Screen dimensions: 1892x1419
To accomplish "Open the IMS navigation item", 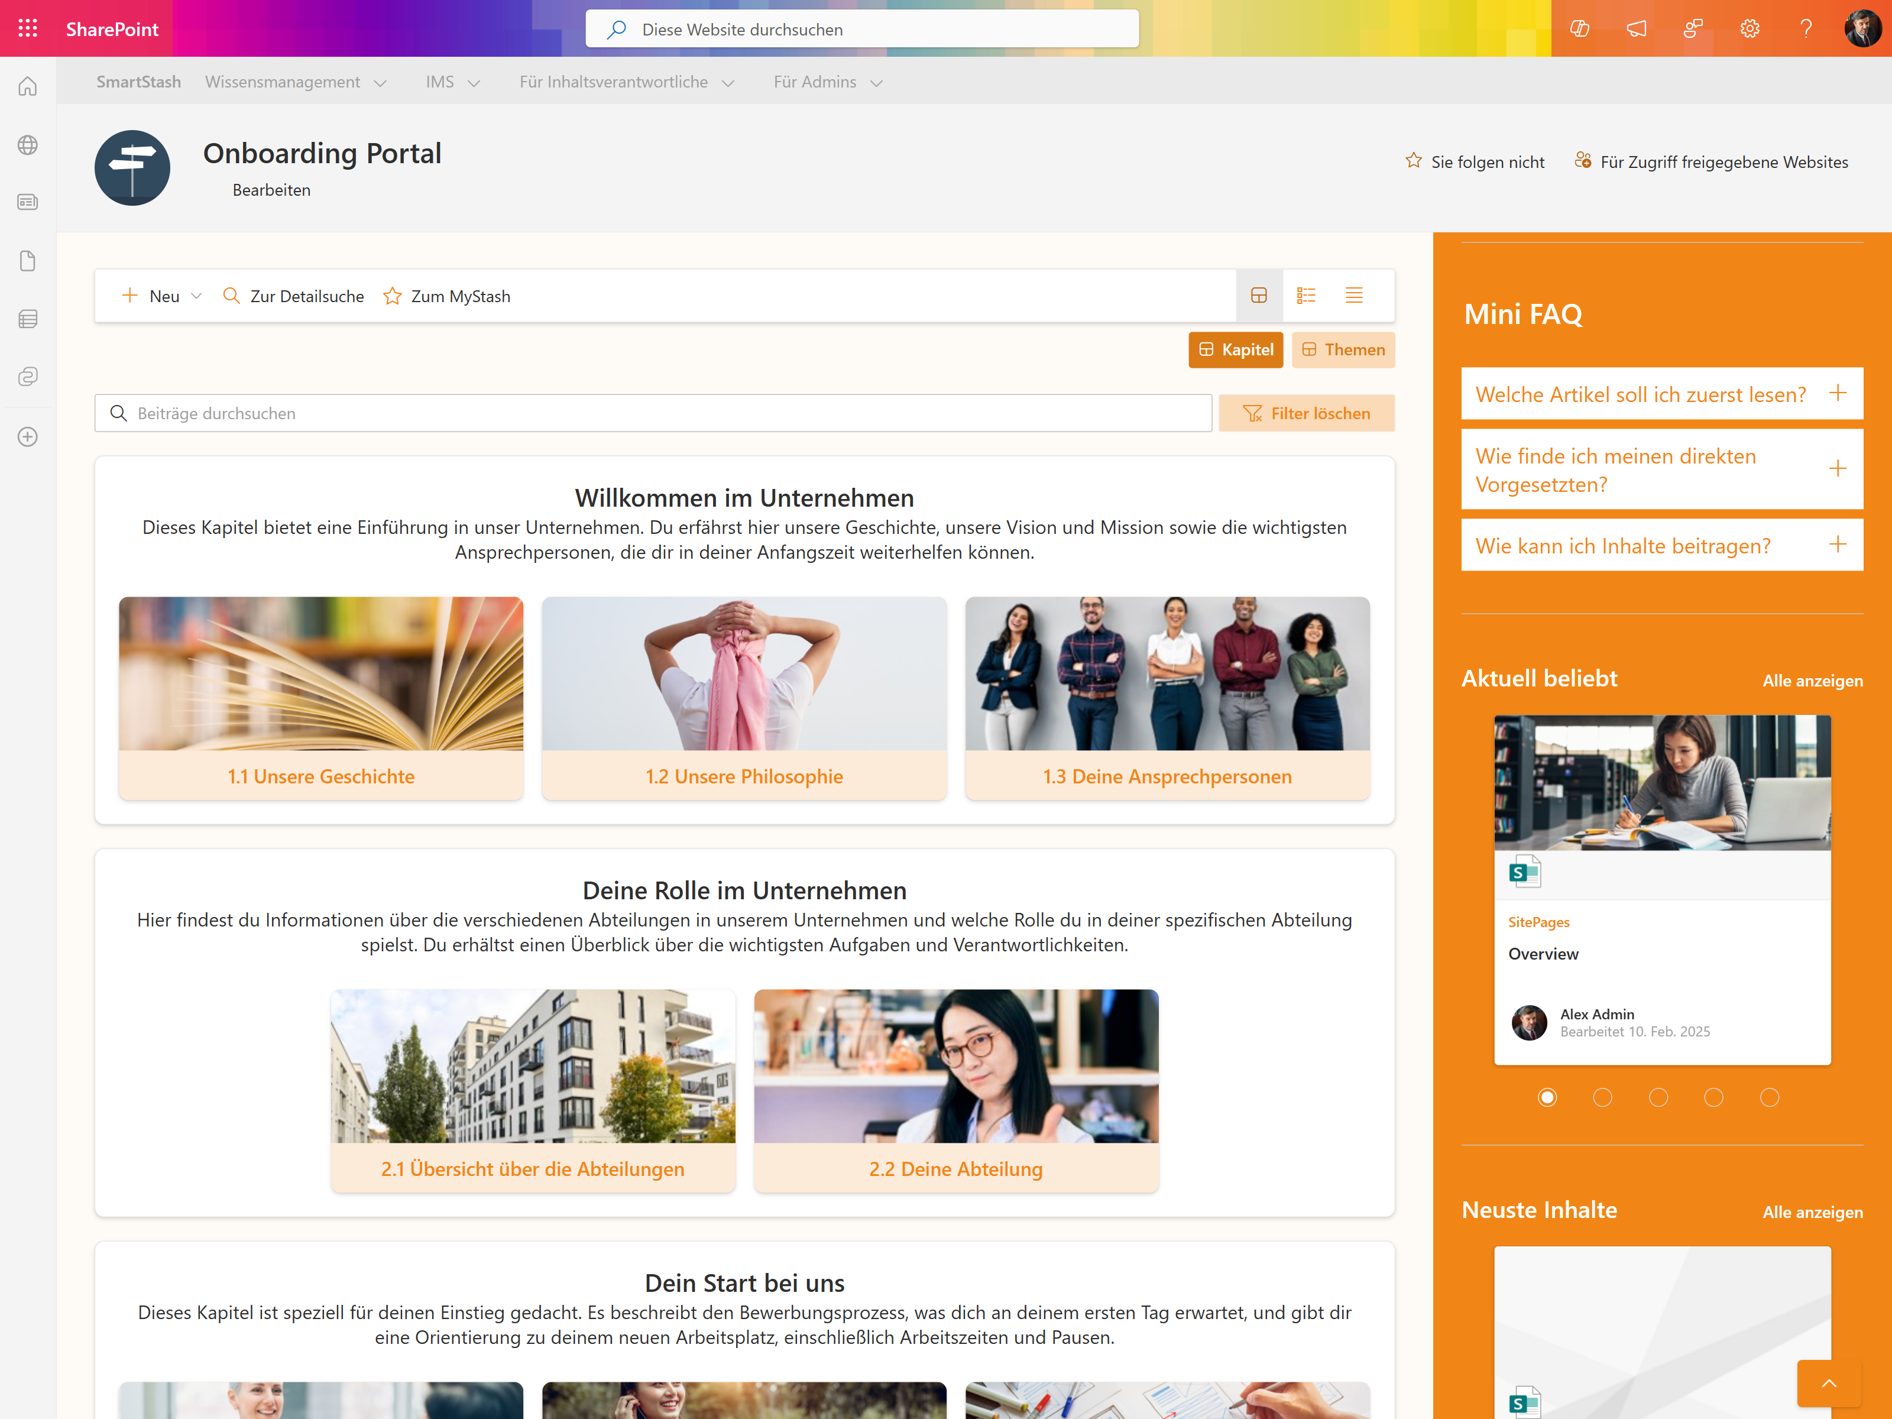I will coord(440,81).
